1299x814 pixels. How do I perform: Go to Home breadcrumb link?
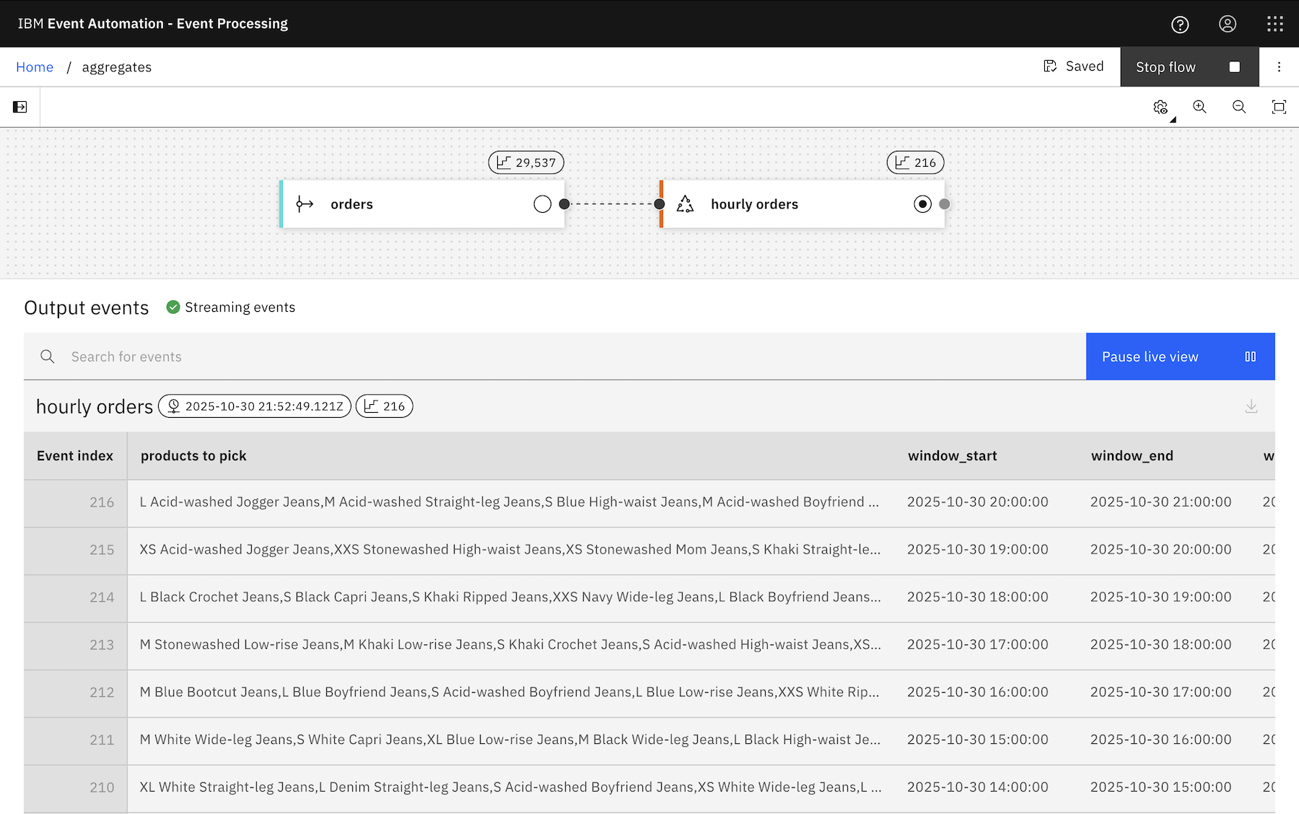coord(35,67)
